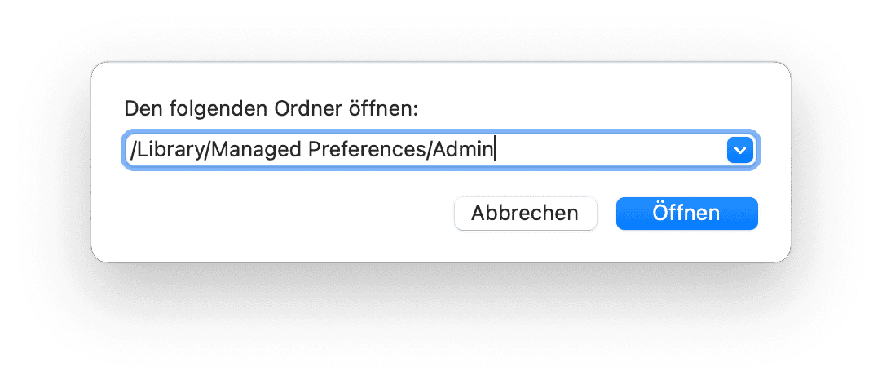Click the leading slash before "Library"
The width and height of the screenshot is (882, 383).
click(131, 151)
